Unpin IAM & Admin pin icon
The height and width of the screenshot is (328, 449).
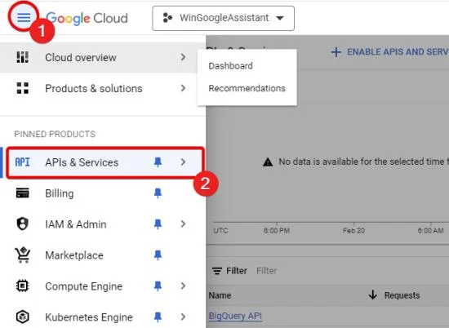coord(158,224)
